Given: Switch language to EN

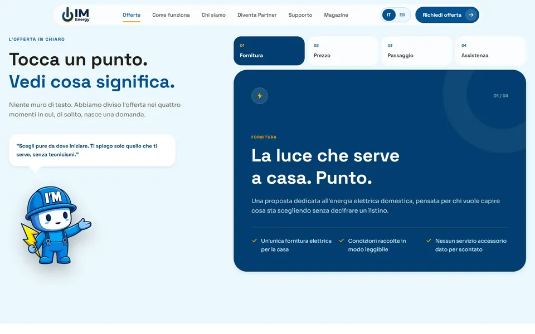Looking at the screenshot, I should coord(402,15).
